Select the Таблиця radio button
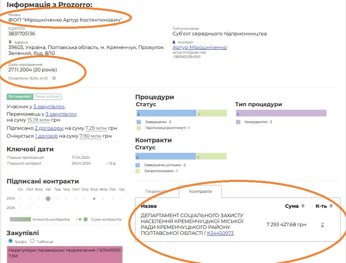 [x=32, y=241]
